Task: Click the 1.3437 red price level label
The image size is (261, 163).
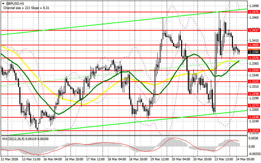Action: tap(254, 30)
